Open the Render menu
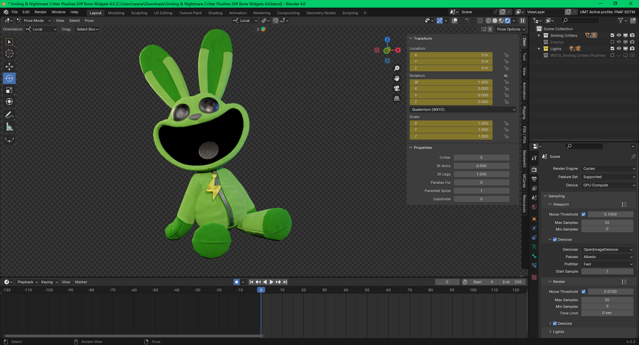 click(40, 12)
